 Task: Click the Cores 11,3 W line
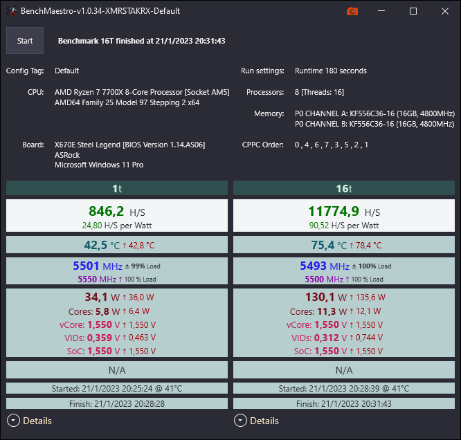[336, 311]
